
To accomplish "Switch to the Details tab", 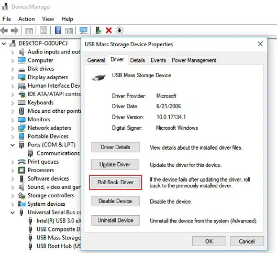I will (x=138, y=60).
